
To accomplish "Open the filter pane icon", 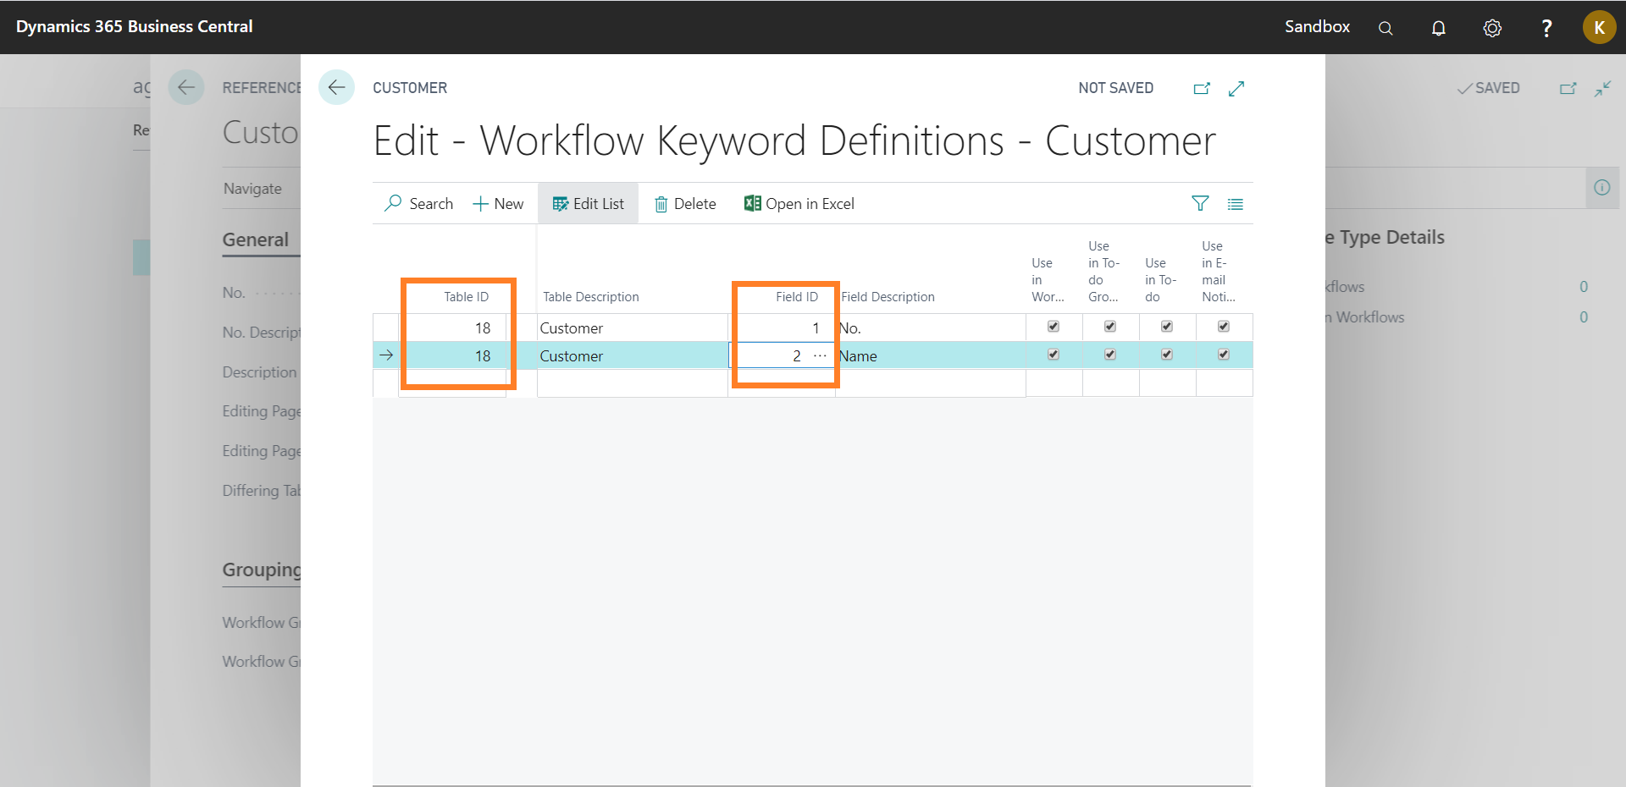I will [x=1200, y=203].
